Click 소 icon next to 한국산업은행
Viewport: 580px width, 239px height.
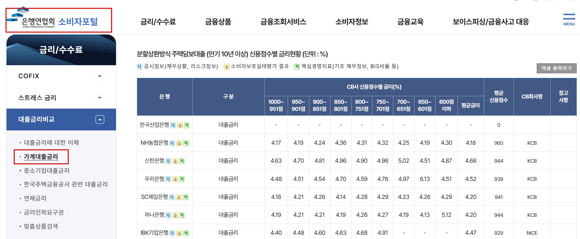tap(180, 125)
